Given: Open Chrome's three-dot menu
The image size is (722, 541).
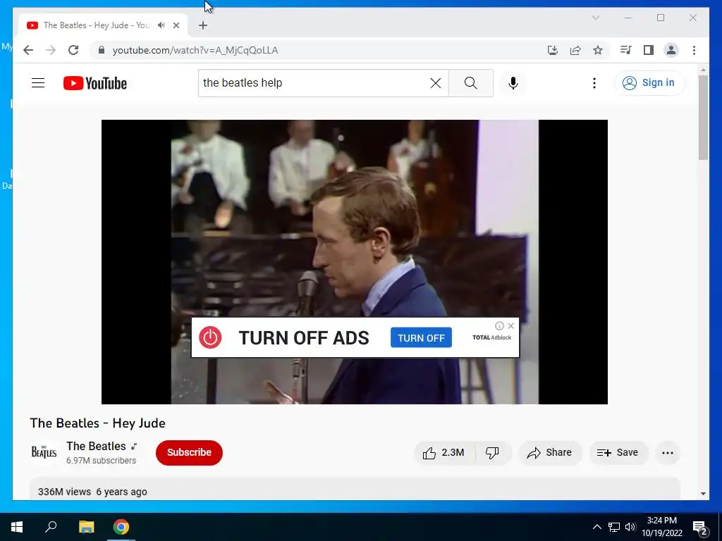Looking at the screenshot, I should coord(694,50).
